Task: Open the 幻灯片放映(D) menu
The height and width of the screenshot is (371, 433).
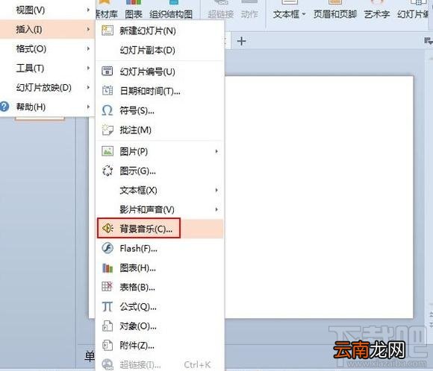Action: (48, 87)
